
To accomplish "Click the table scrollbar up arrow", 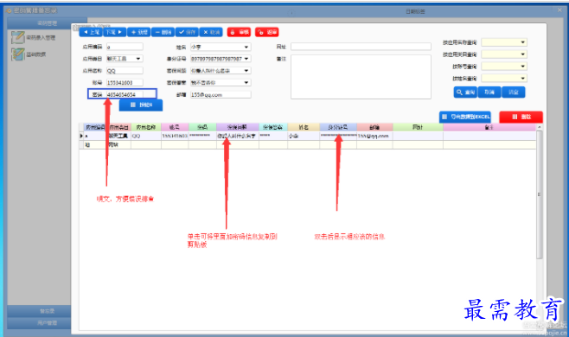I will pos(540,127).
